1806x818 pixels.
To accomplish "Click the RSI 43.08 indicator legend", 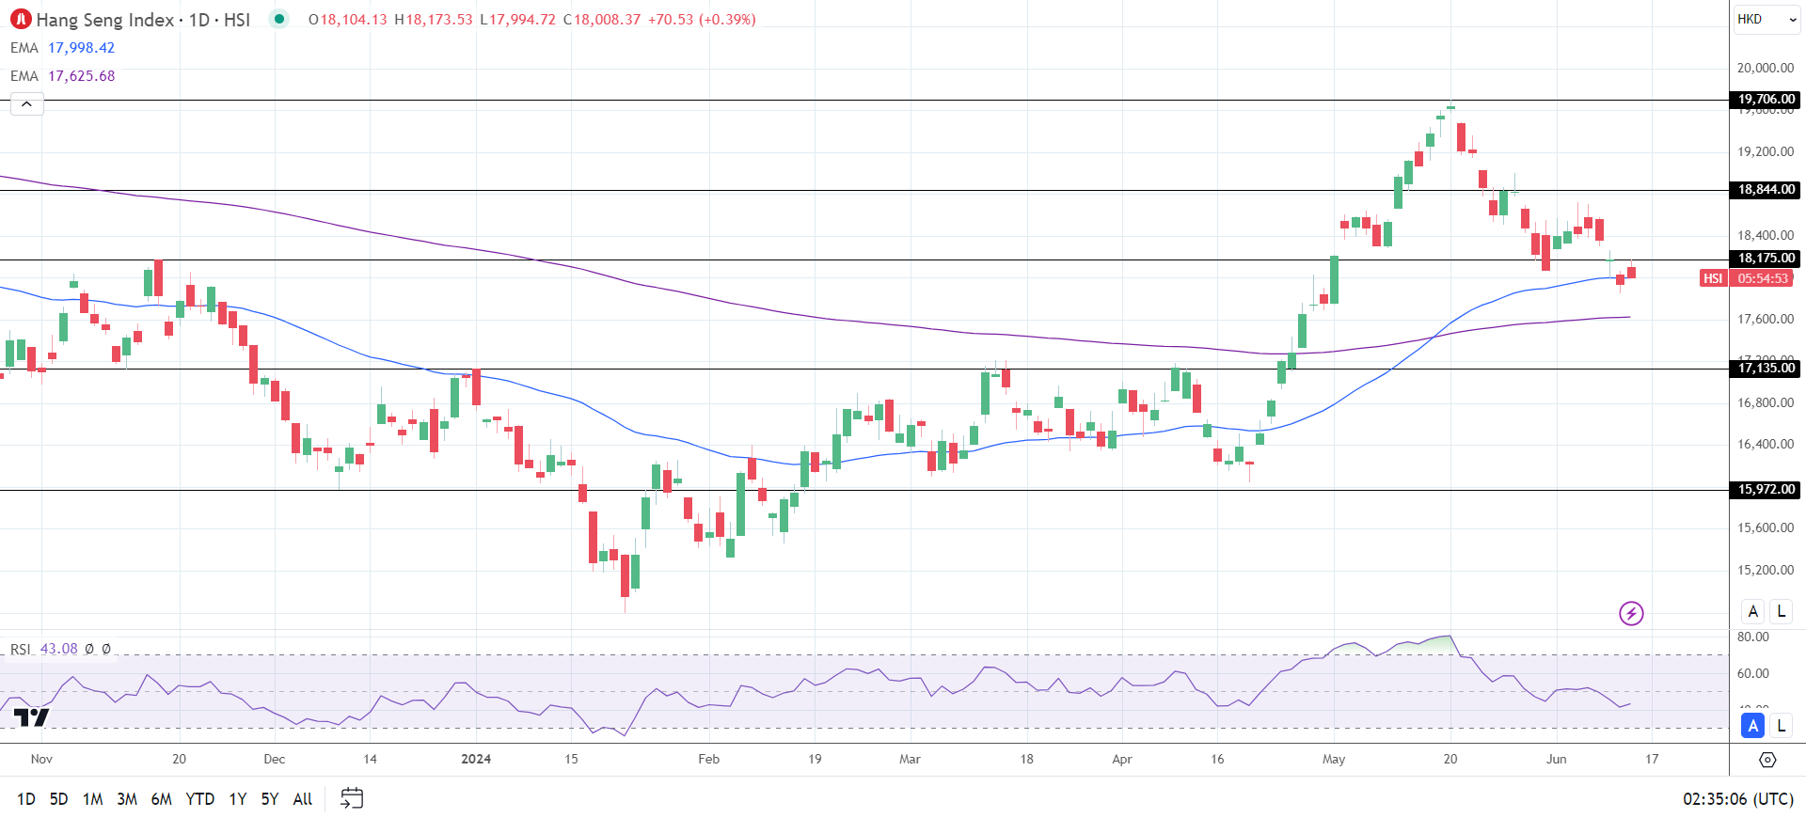I will [44, 649].
